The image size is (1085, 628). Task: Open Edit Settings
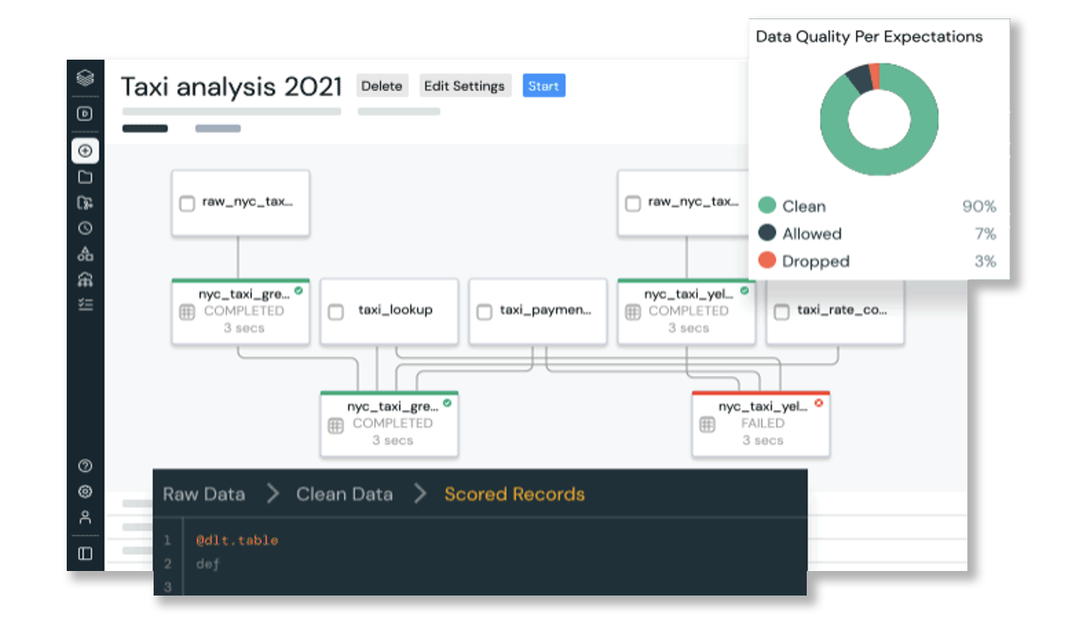[464, 86]
